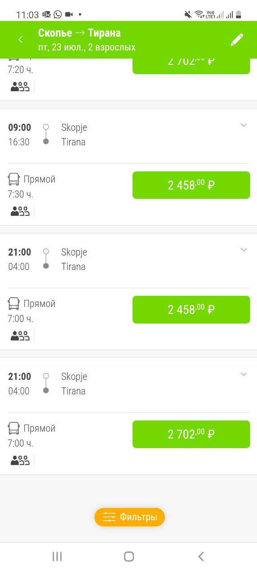This screenshot has width=257, height=572.
Task: Expand details of the 09:00 Skopje trip
Action: [244, 125]
